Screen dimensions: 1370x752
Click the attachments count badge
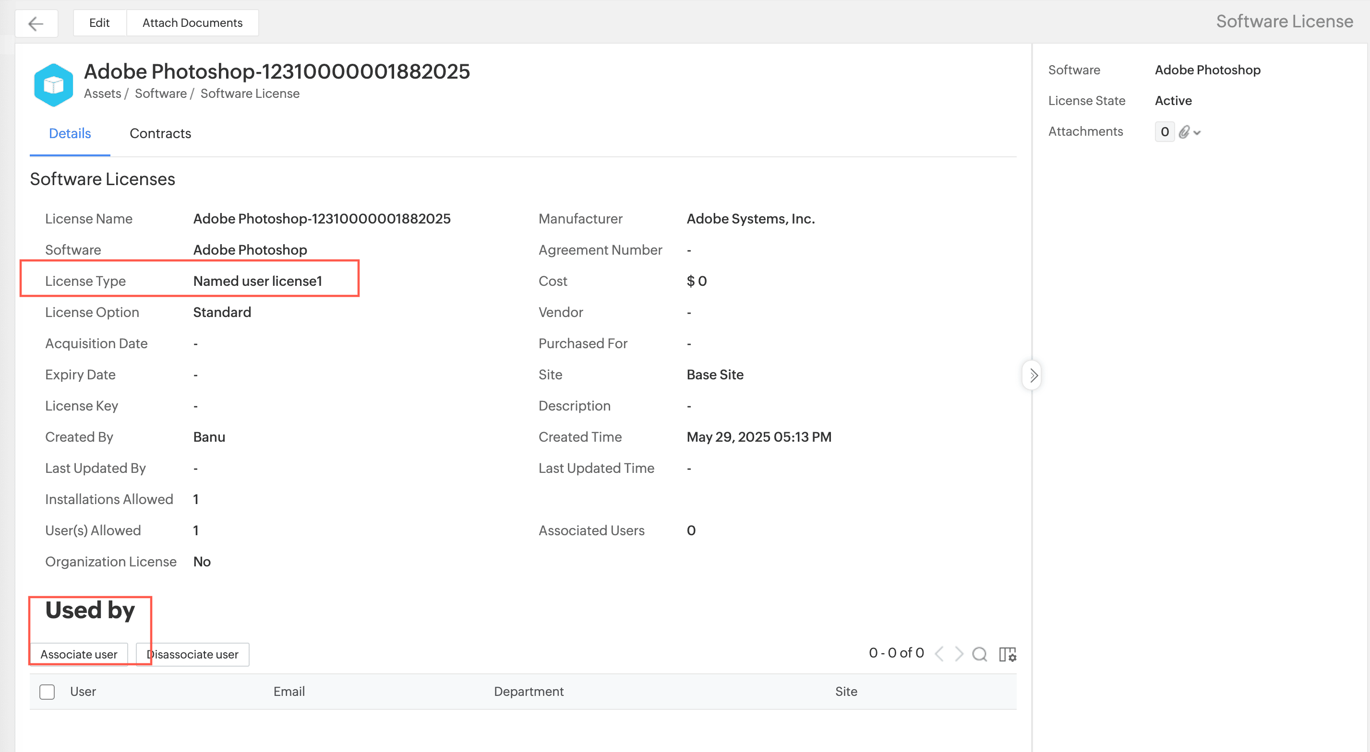pos(1164,132)
